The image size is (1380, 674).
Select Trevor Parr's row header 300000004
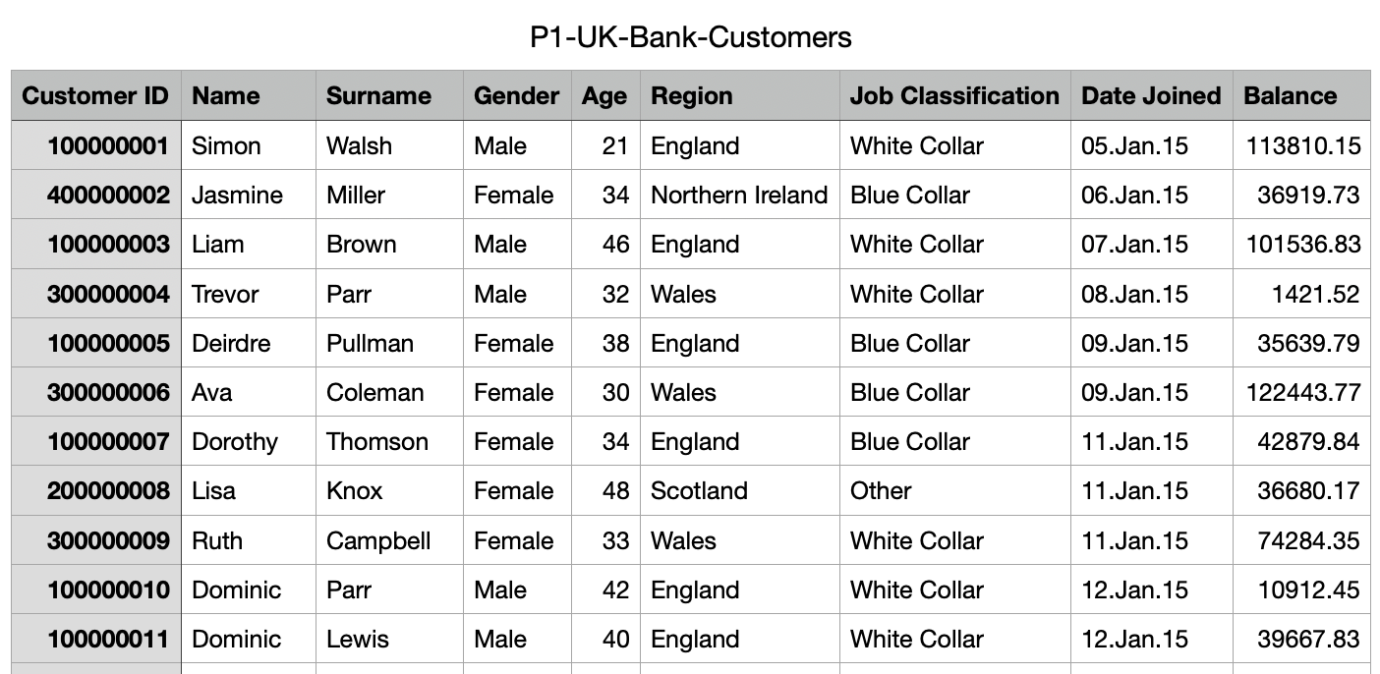[x=108, y=294]
